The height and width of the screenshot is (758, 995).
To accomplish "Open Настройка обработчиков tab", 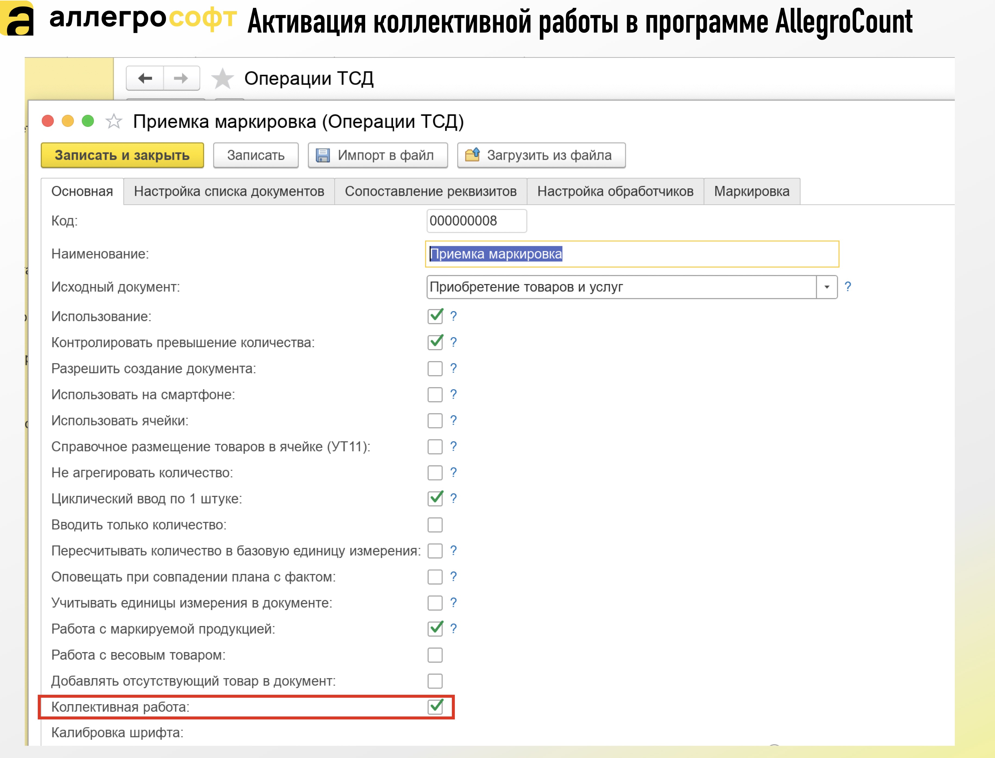I will (615, 191).
